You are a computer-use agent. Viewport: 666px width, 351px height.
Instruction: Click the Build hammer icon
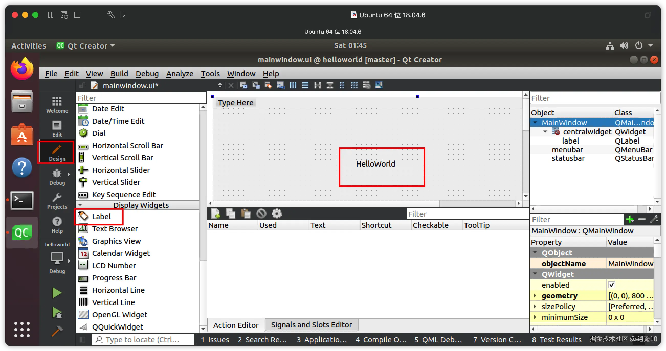[x=57, y=331]
